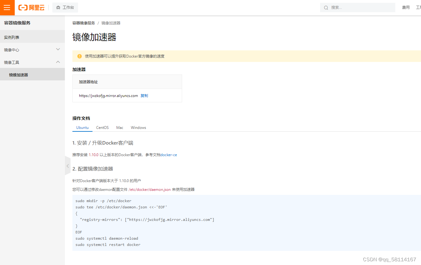The height and width of the screenshot is (265, 421).
Task: Click the 'sudo systemctl restart docker' line
Action: tap(108, 245)
